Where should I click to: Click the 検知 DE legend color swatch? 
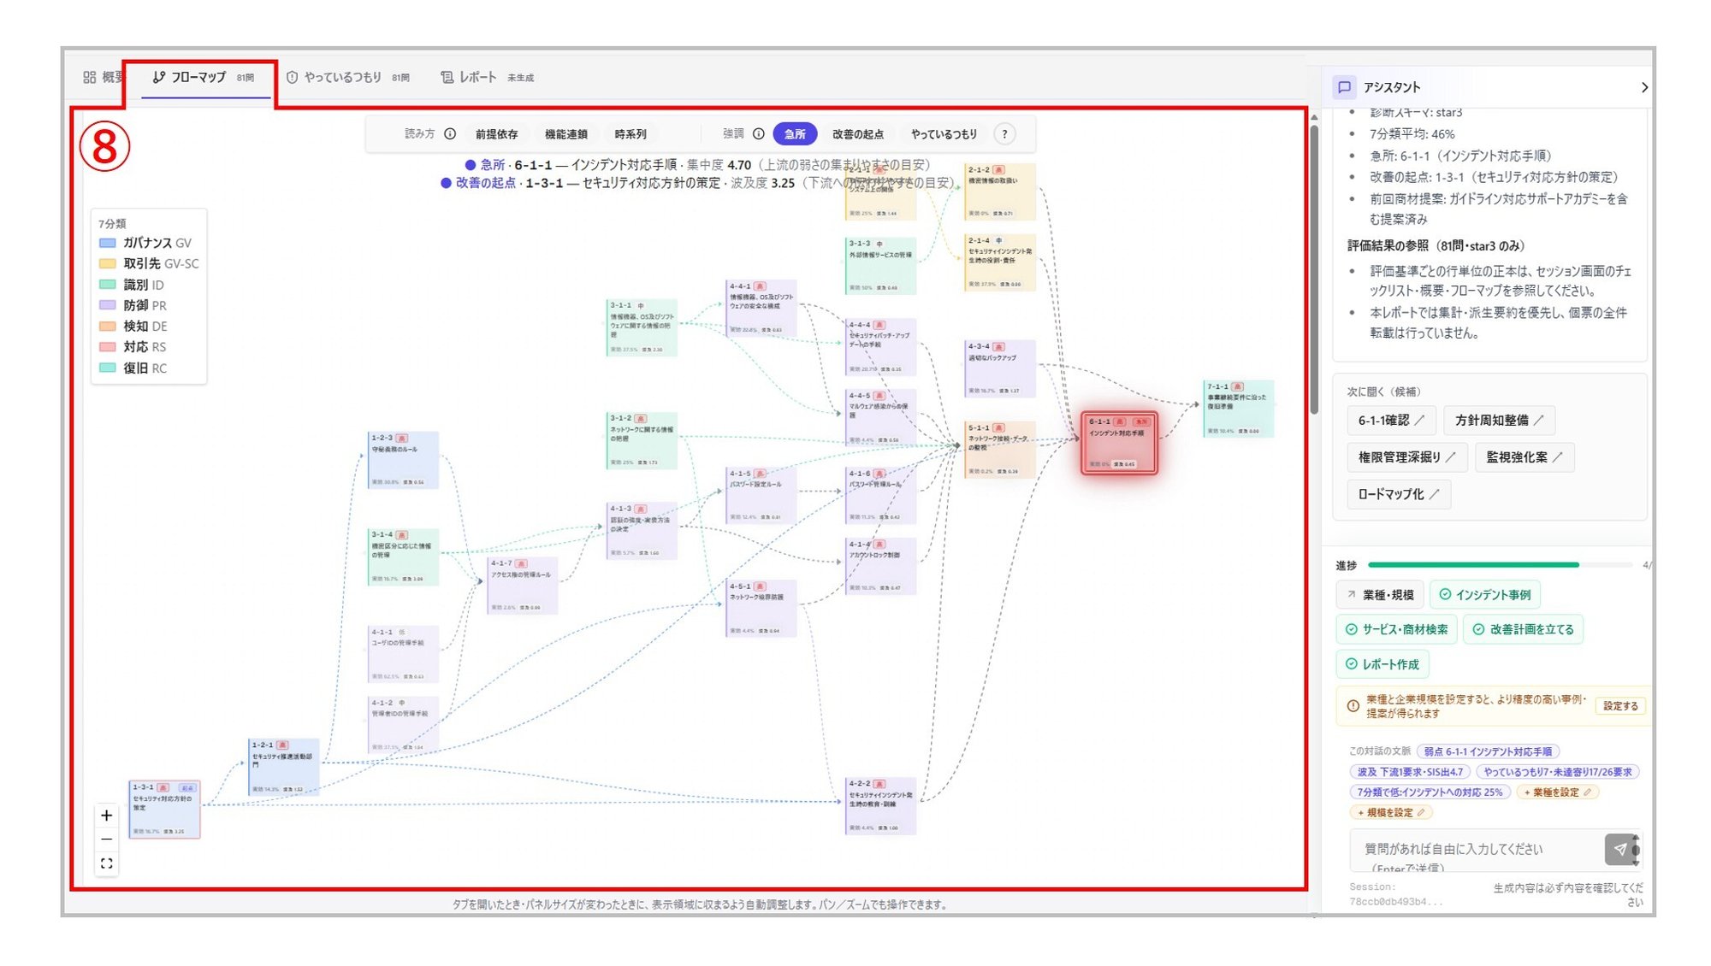coord(108,326)
